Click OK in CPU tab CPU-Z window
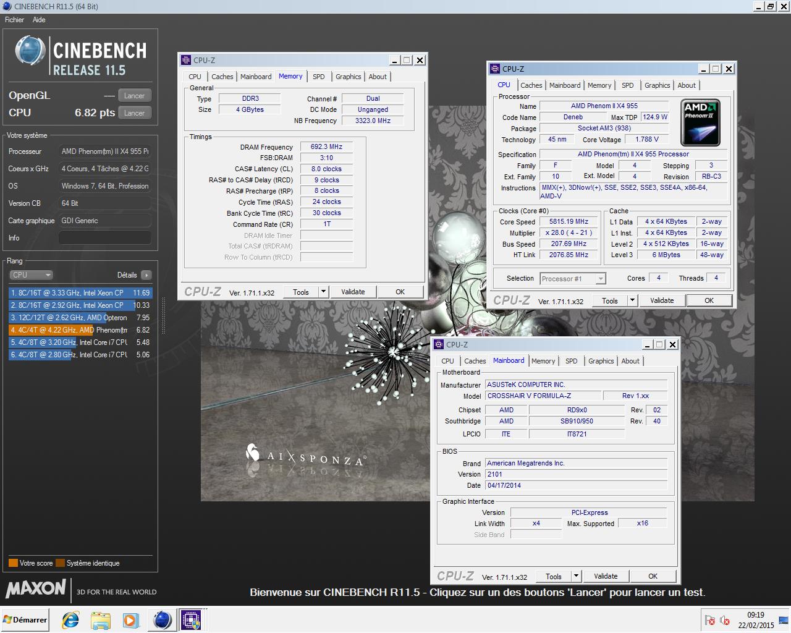Viewport: 791px width, 633px height. click(709, 300)
